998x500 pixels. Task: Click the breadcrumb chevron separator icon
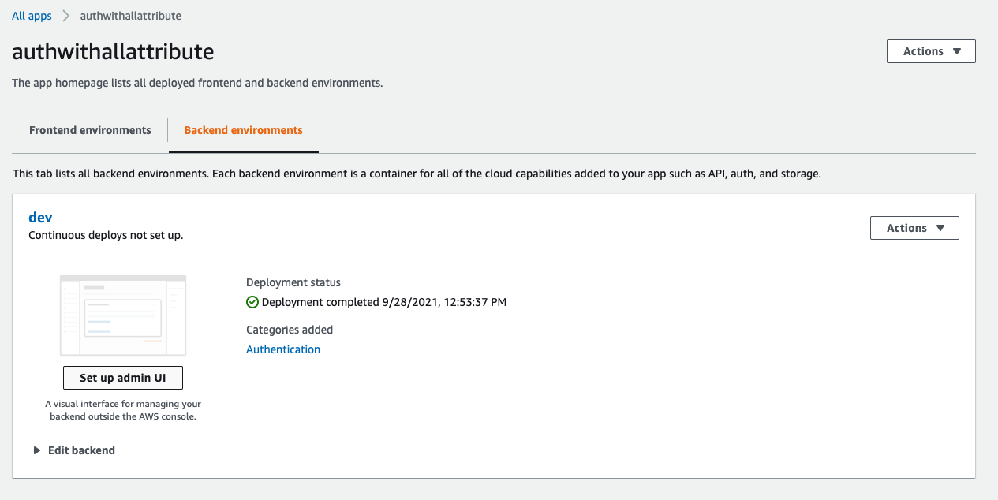66,16
